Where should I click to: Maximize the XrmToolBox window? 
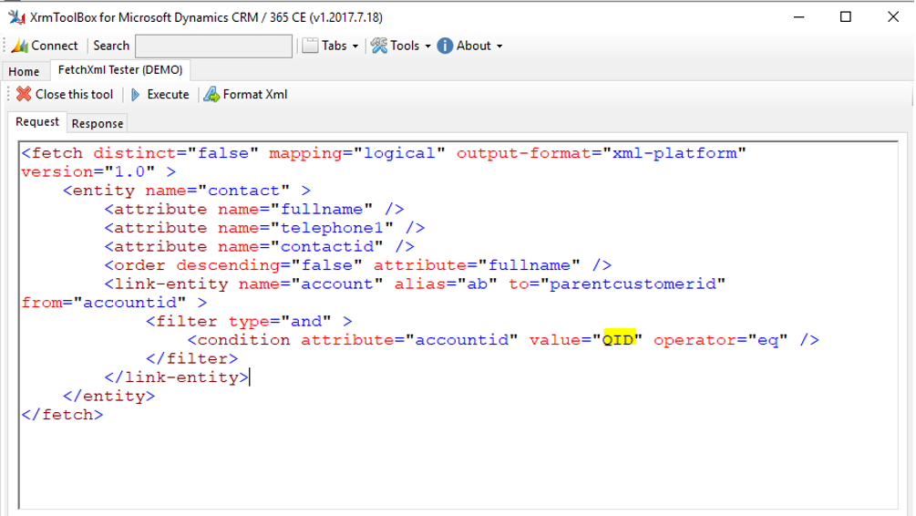845,17
